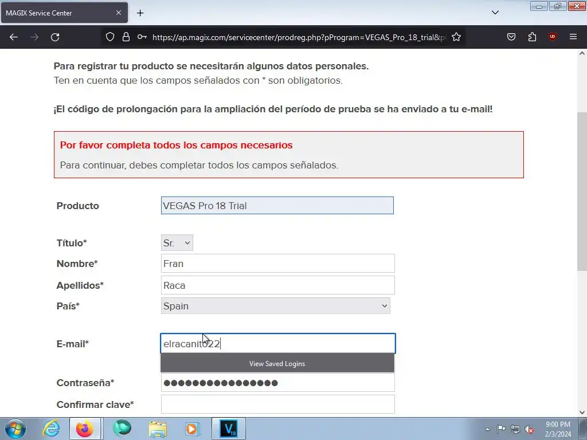Image resolution: width=587 pixels, height=440 pixels.
Task: Click the scrollbar up arrow
Action: coord(582,53)
